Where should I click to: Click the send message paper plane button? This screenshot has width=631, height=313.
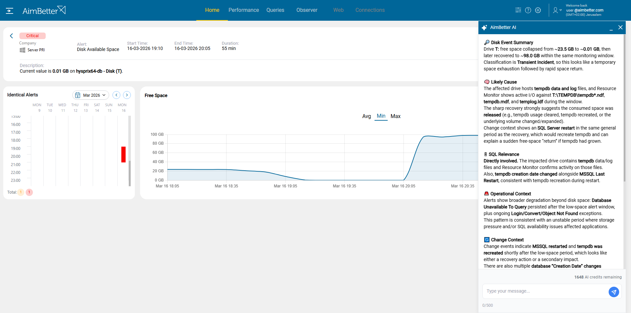pyautogui.click(x=614, y=292)
